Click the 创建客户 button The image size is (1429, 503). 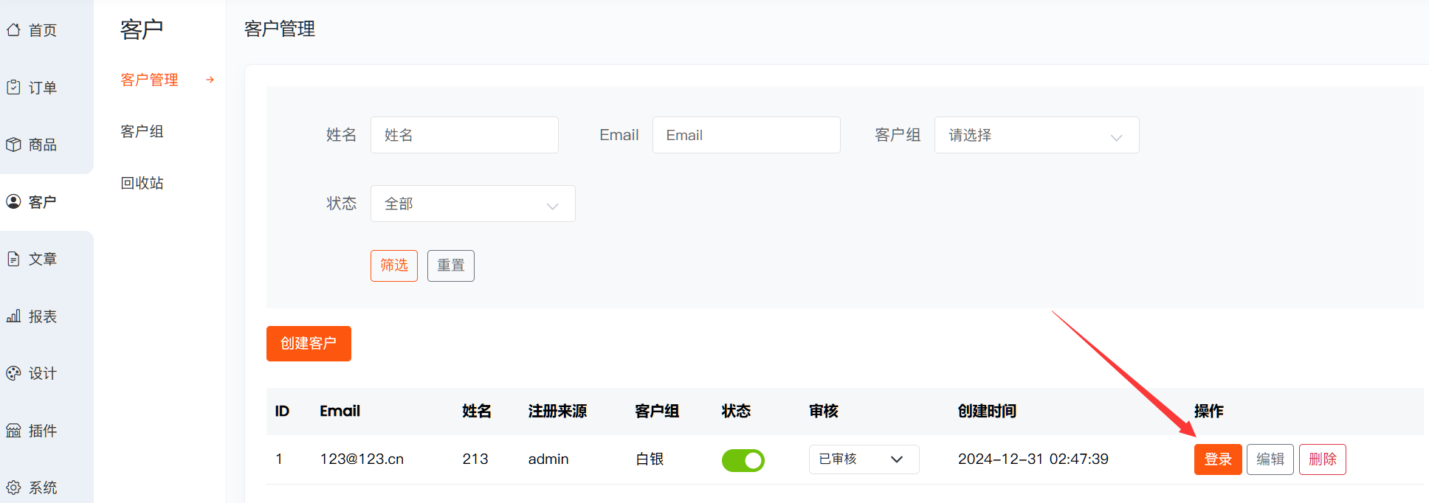309,344
